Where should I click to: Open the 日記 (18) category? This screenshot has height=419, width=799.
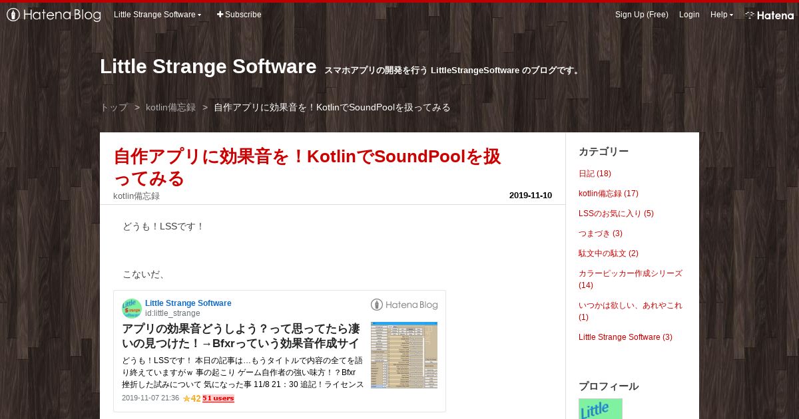[595, 174]
